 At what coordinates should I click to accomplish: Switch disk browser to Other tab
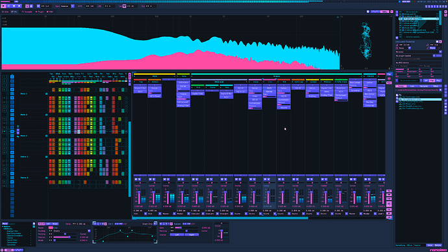pyautogui.click(x=436, y=86)
